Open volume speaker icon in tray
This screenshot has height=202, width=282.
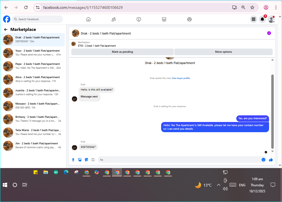click(x=225, y=189)
